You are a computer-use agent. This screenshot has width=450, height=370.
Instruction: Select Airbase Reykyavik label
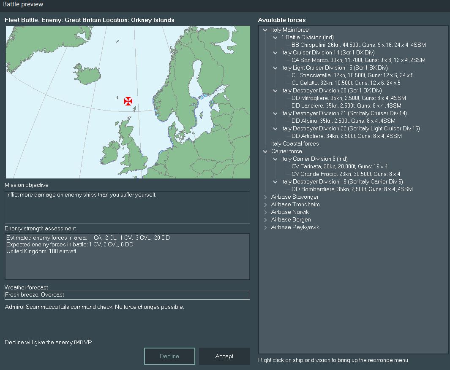(295, 227)
